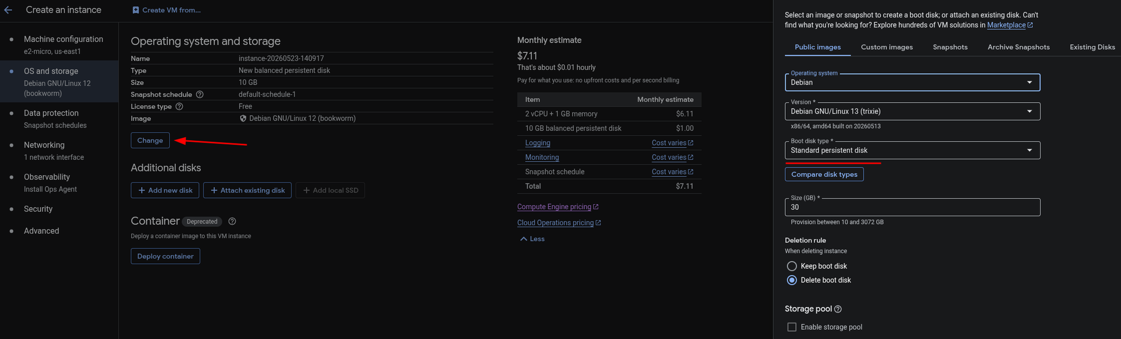Click the Storage pool help icon
This screenshot has width=1121, height=339.
(x=838, y=309)
